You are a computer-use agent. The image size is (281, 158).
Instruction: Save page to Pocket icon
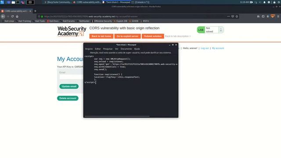click(233, 16)
